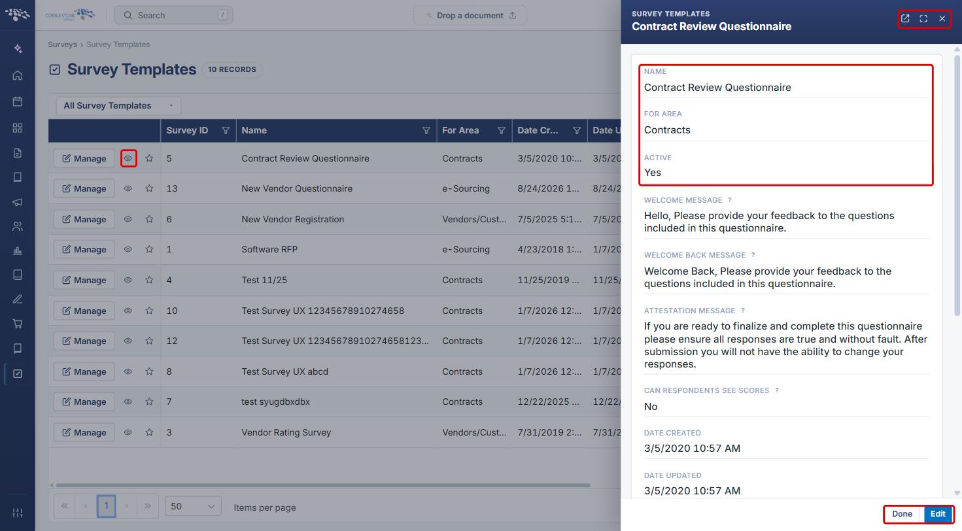The width and height of the screenshot is (962, 531).
Task: Open the Surveys breadcrumb link
Action: click(62, 44)
